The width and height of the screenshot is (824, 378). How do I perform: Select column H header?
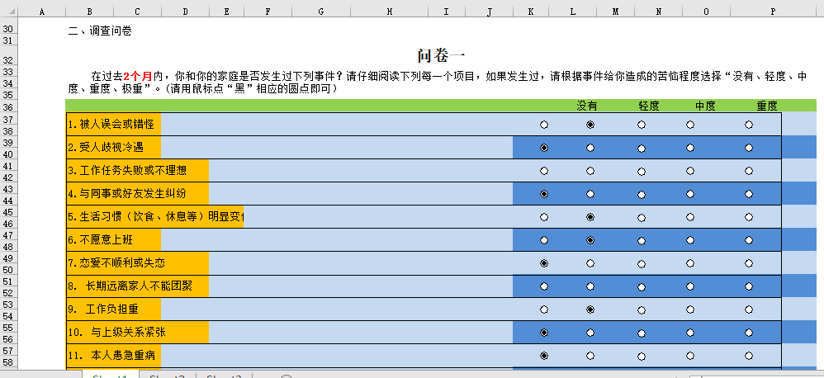click(389, 11)
